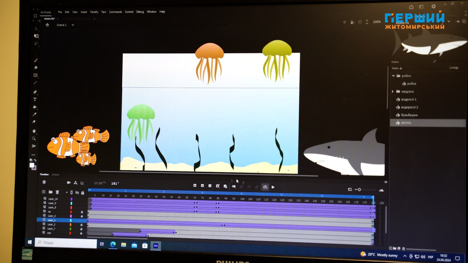Select the Zoom magnifier tool
Viewport: 468px width, 263px height.
pyautogui.click(x=34, y=138)
